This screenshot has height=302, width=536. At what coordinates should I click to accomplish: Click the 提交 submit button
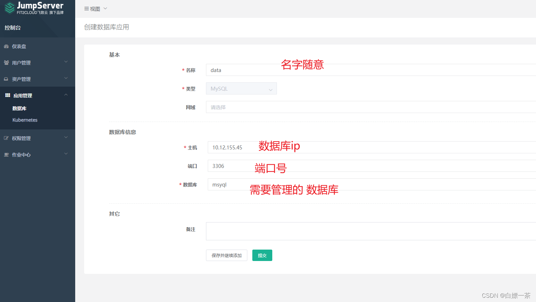click(262, 255)
